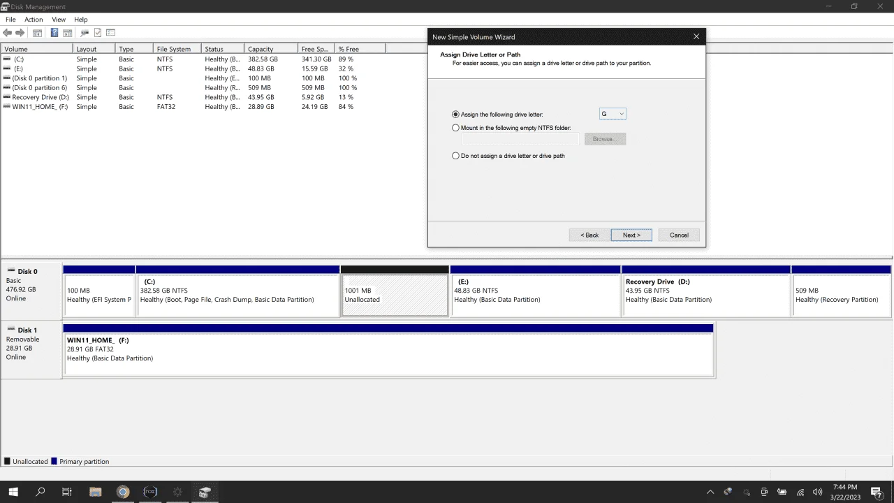
Task: Click the Back button in wizard
Action: pyautogui.click(x=589, y=235)
